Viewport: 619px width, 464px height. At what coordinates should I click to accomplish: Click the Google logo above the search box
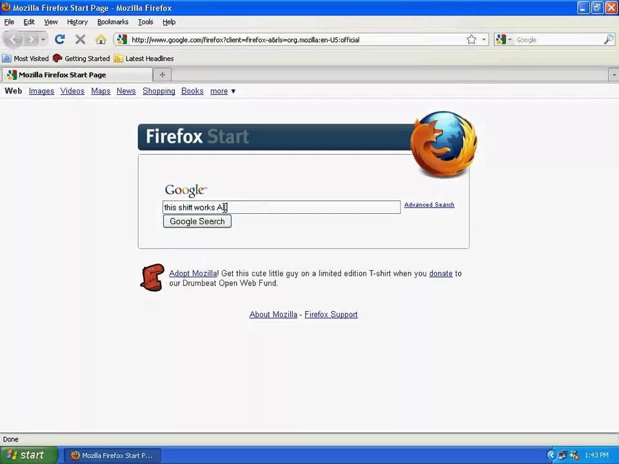click(x=186, y=190)
